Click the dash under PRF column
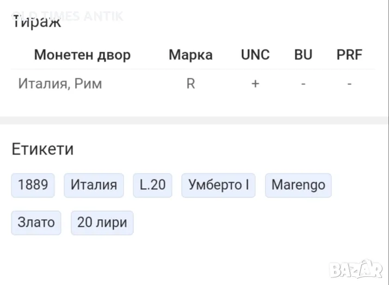 point(349,84)
